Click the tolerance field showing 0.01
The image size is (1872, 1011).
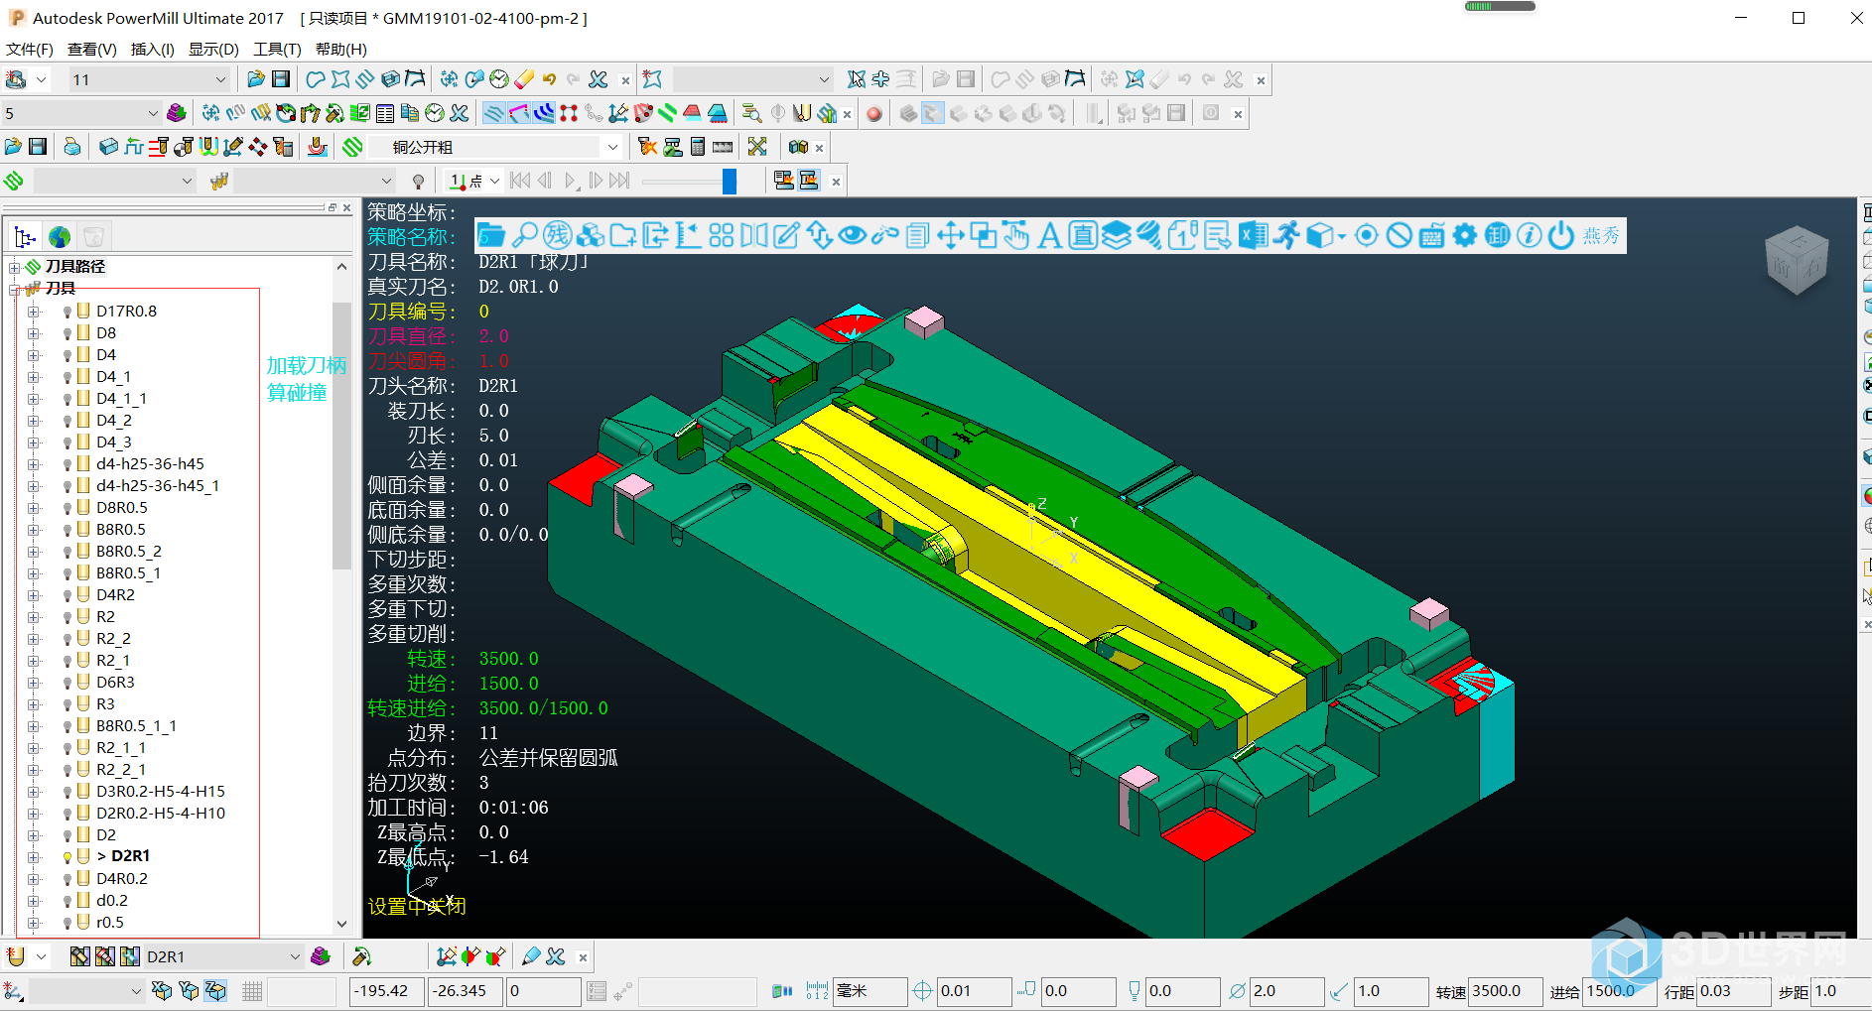point(974,990)
